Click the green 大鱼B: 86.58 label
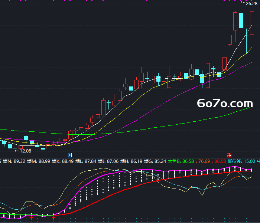 pos(181,161)
